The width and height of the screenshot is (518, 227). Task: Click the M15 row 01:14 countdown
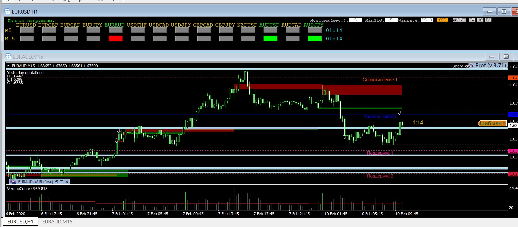tap(334, 39)
